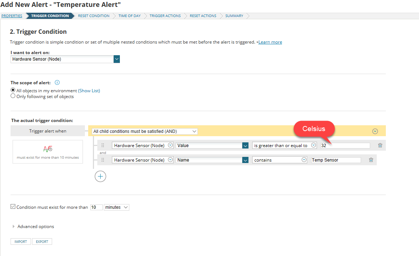Open AND group options circle arrow
The image size is (419, 256).
(375, 131)
